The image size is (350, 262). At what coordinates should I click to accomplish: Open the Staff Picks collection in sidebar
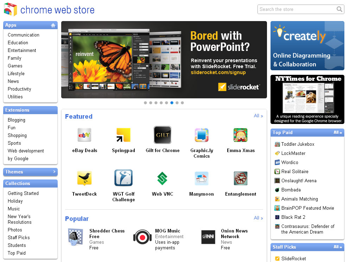(x=19, y=237)
